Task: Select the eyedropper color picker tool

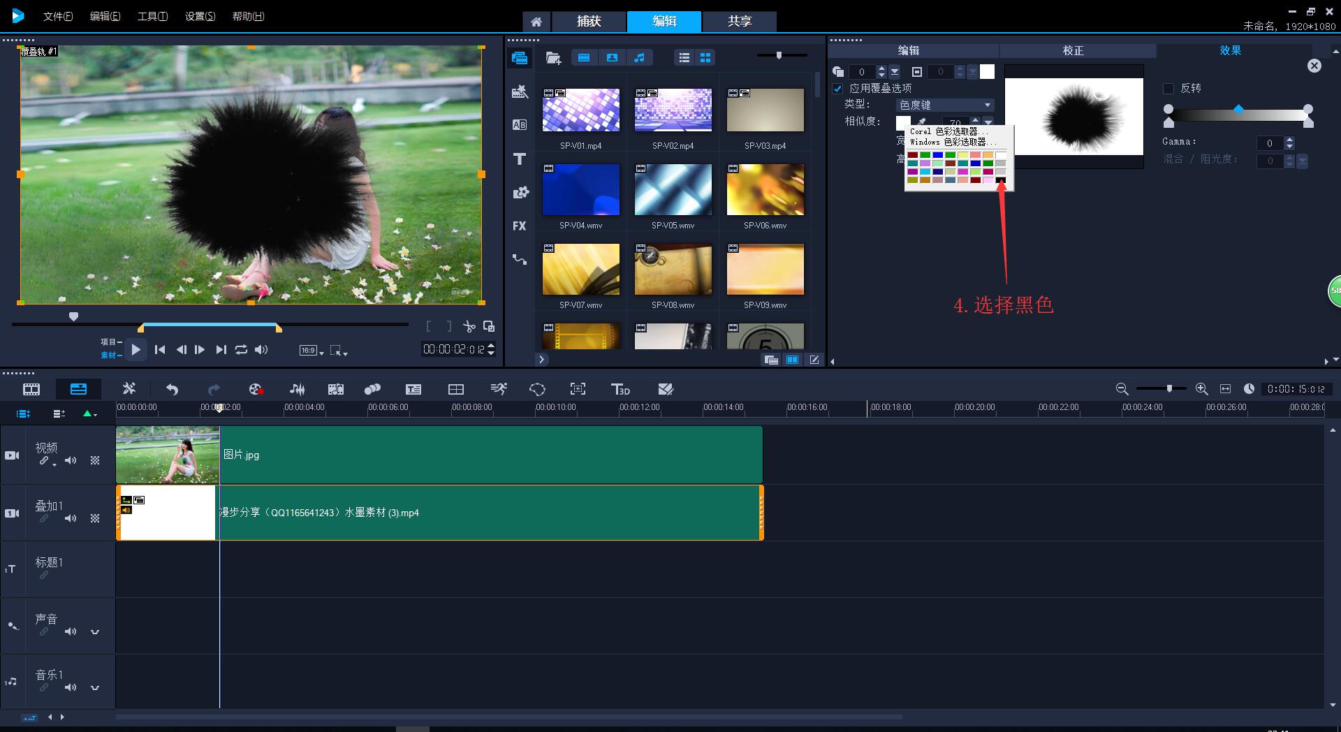Action: (922, 122)
